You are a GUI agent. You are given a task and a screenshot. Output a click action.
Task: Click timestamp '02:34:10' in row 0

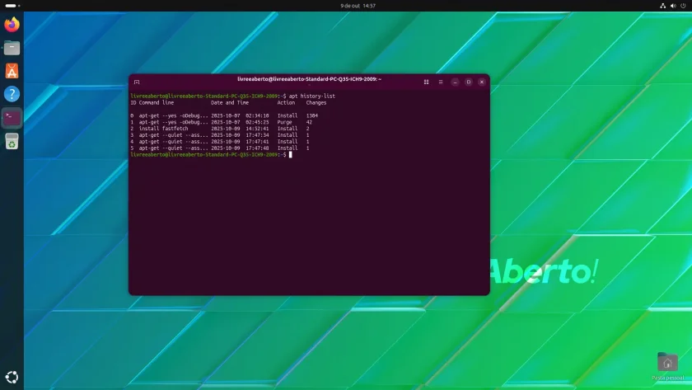[257, 115]
